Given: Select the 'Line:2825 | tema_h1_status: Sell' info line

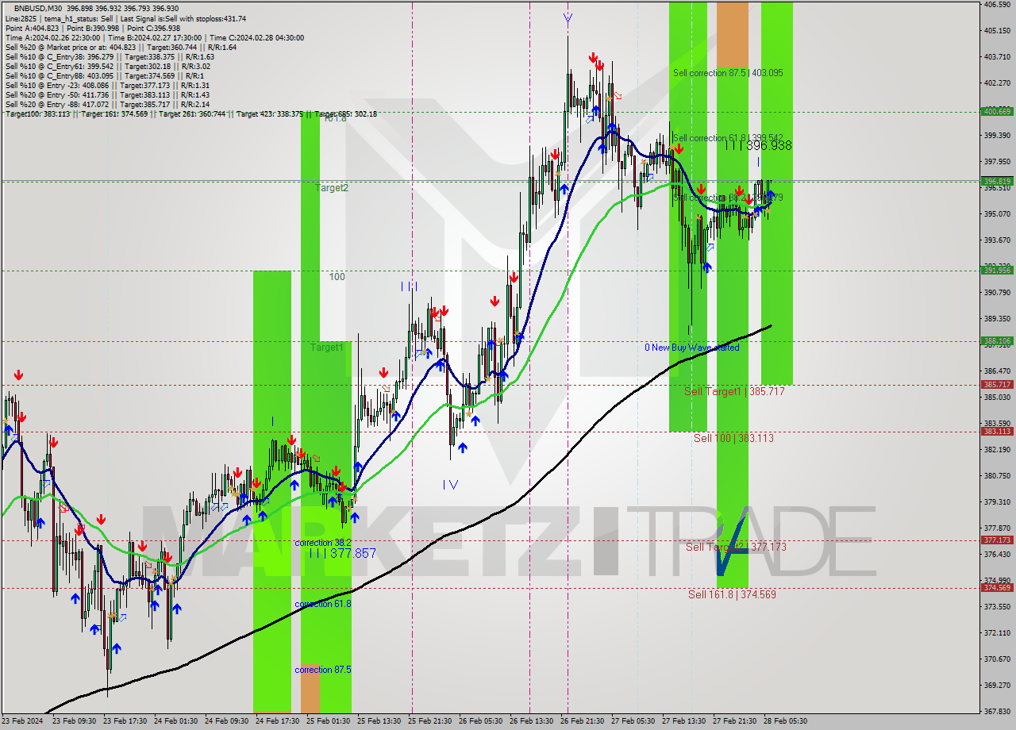Looking at the screenshot, I should 125,18.
